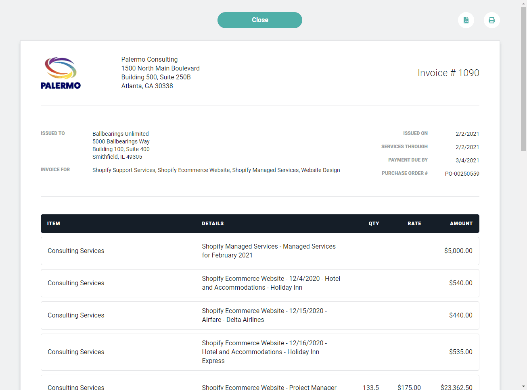Click the Ballbearings Unlimited recipient name

tap(121, 134)
